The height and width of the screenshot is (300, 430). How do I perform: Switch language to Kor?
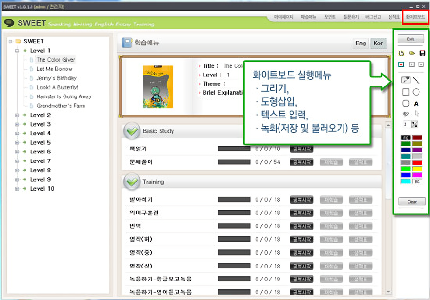click(378, 43)
